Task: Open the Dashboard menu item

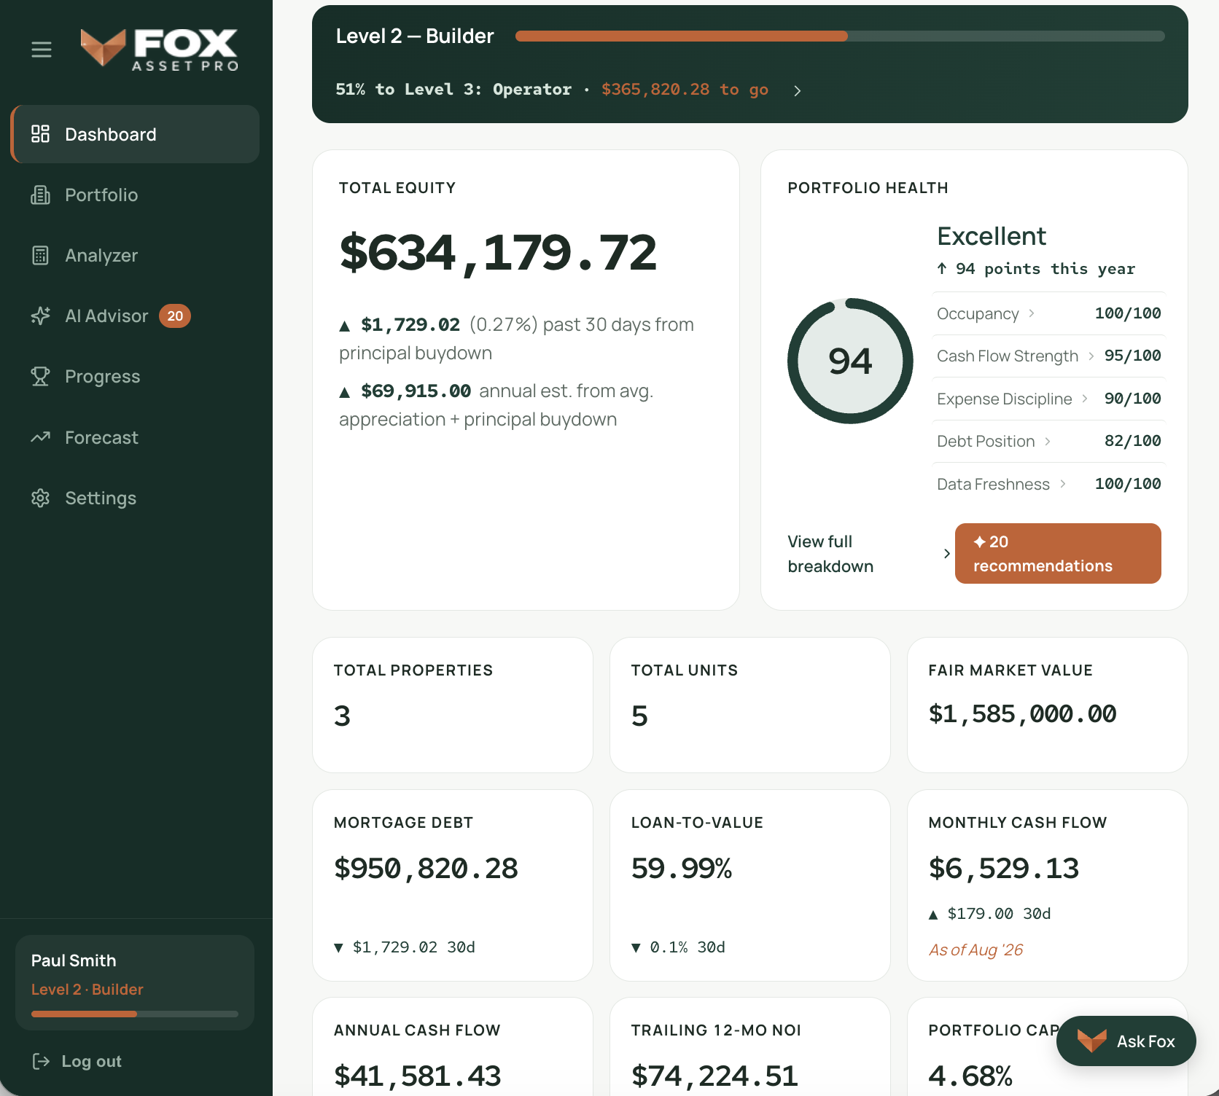Action: [x=136, y=134]
